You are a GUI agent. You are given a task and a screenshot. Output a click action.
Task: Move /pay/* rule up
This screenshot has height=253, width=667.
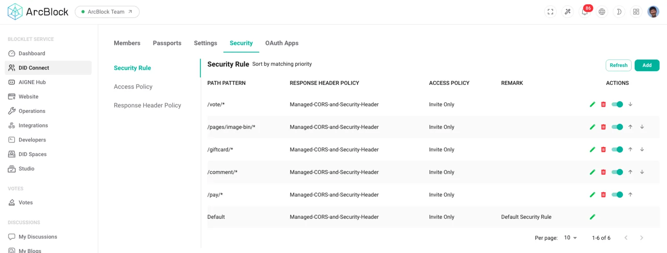630,194
